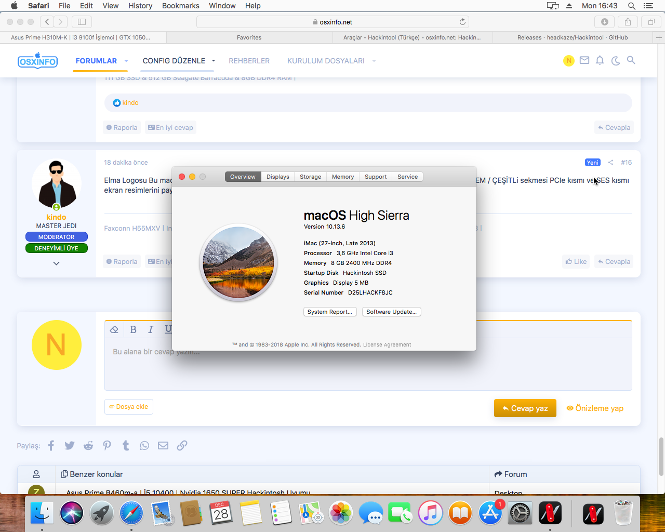Open the notifications bell icon
665x532 pixels.
(x=600, y=60)
